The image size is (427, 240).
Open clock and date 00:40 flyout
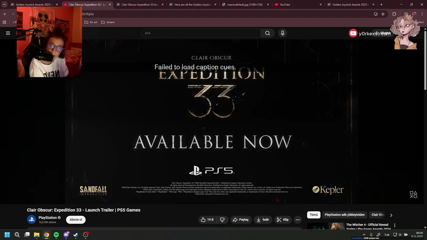point(417,235)
